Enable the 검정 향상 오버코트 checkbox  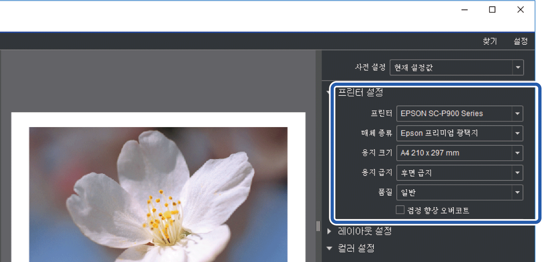[400, 210]
